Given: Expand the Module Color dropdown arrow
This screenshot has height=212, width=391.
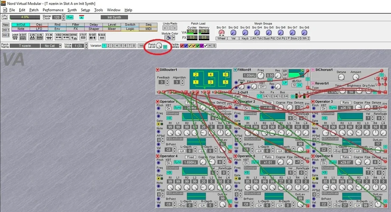Looking at the screenshot, I should coord(174,37).
